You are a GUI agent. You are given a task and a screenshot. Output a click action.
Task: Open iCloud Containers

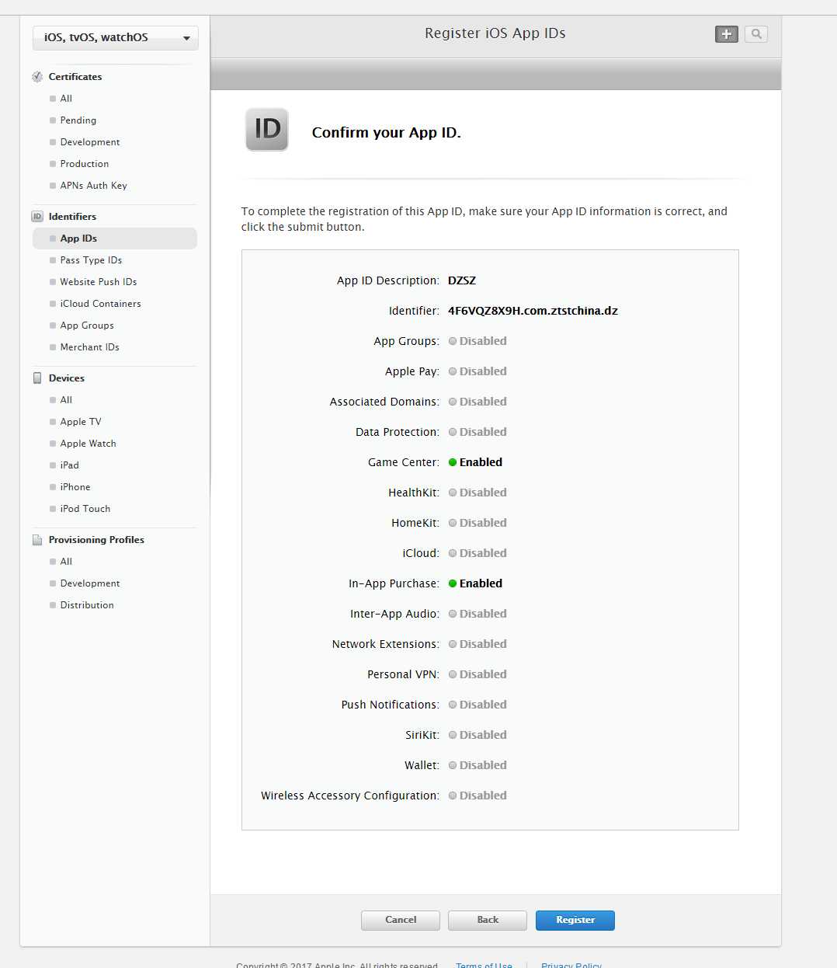(x=101, y=304)
